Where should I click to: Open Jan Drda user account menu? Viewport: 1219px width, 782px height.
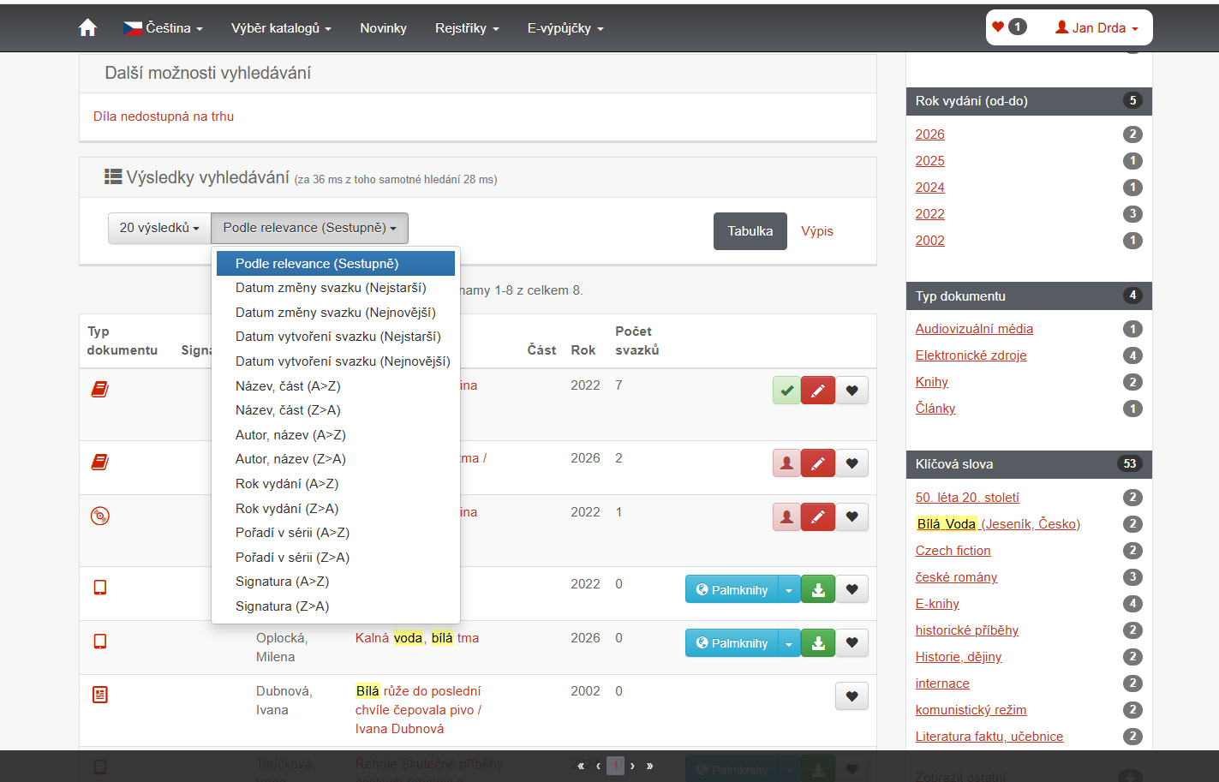1097,27
